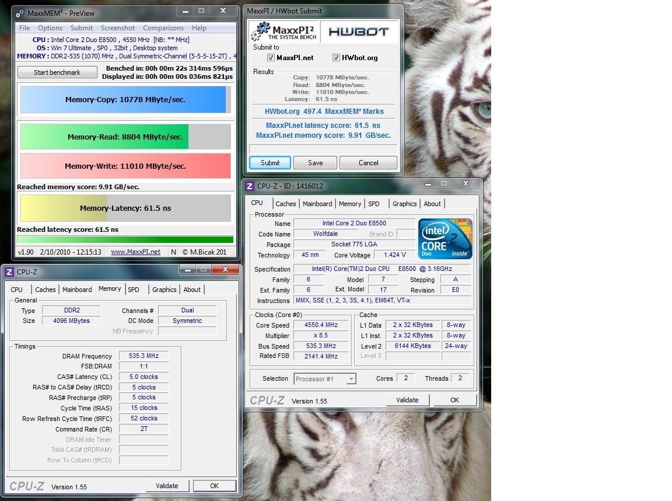
Task: Open the File menu in MaxxMEM
Action: 24,28
